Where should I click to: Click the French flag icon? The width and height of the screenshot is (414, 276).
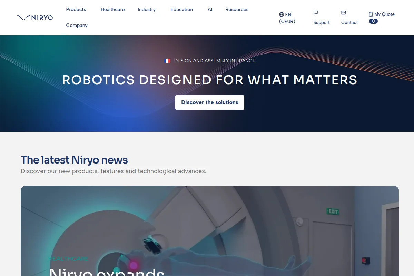click(x=167, y=61)
